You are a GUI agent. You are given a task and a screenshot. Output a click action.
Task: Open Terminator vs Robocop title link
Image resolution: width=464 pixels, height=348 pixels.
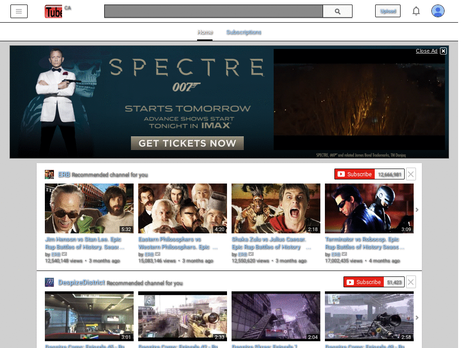[x=364, y=243]
